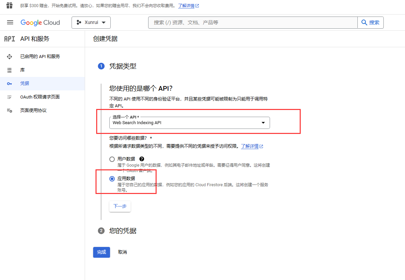The image size is (405, 280).
Task: Click the 创建凭据 page title
Action: (x=105, y=39)
